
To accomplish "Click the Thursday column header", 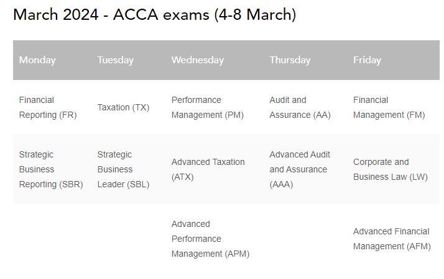I will tap(290, 60).
